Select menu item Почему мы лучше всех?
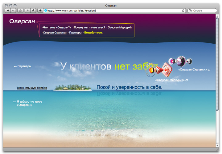 [89, 28]
